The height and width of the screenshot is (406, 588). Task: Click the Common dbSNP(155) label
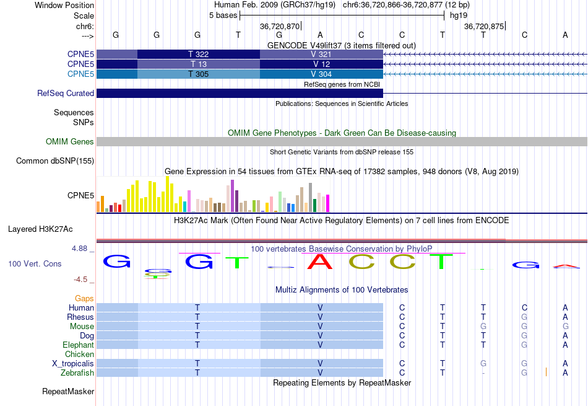55,161
